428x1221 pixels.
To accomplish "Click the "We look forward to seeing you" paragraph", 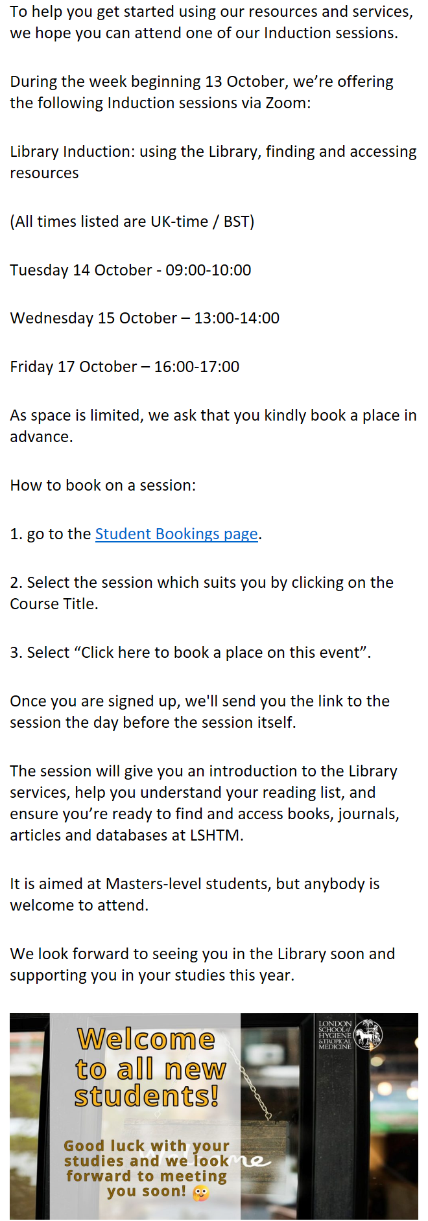I will [x=202, y=964].
